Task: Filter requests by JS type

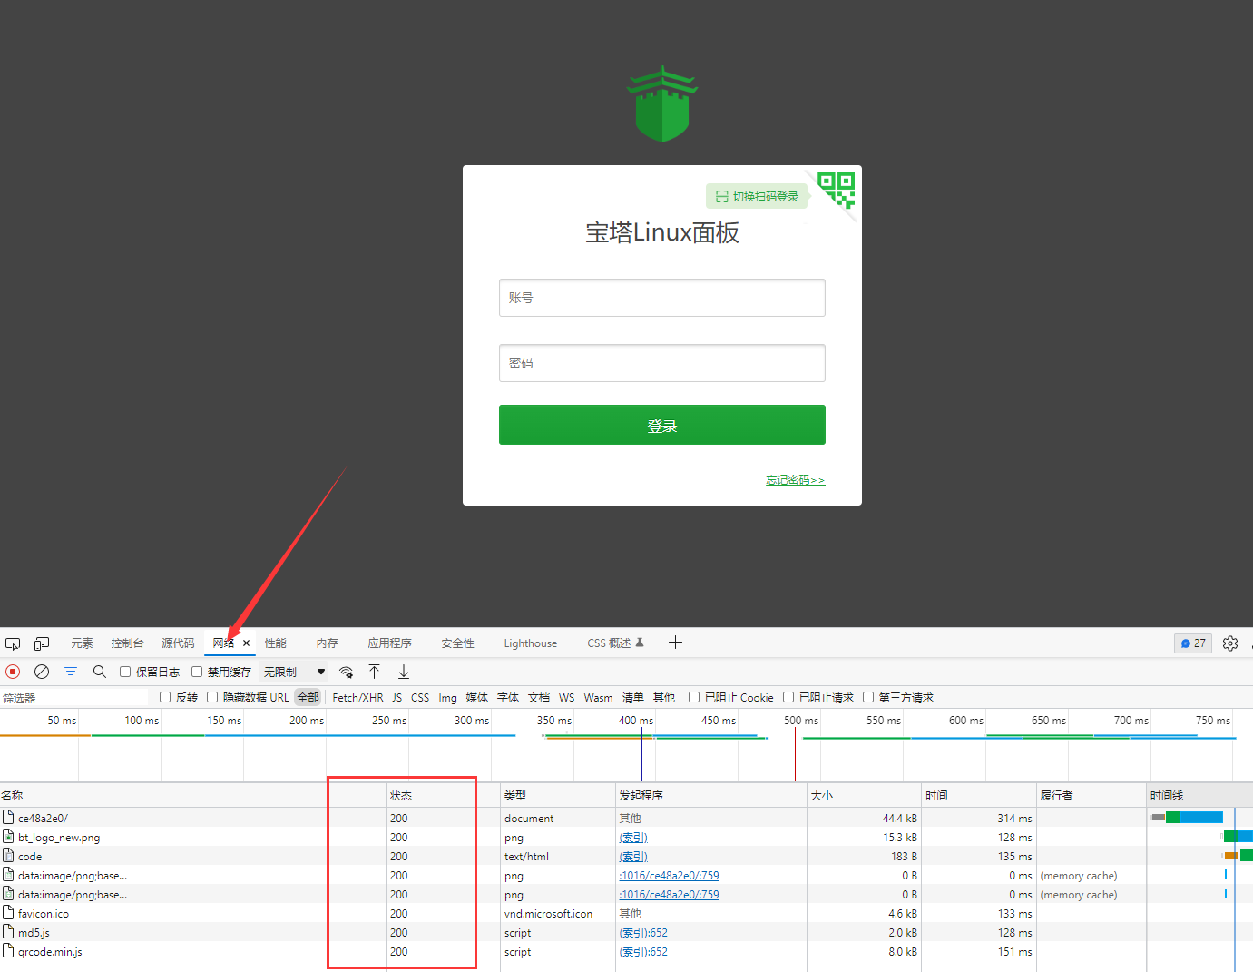Action: click(x=396, y=698)
